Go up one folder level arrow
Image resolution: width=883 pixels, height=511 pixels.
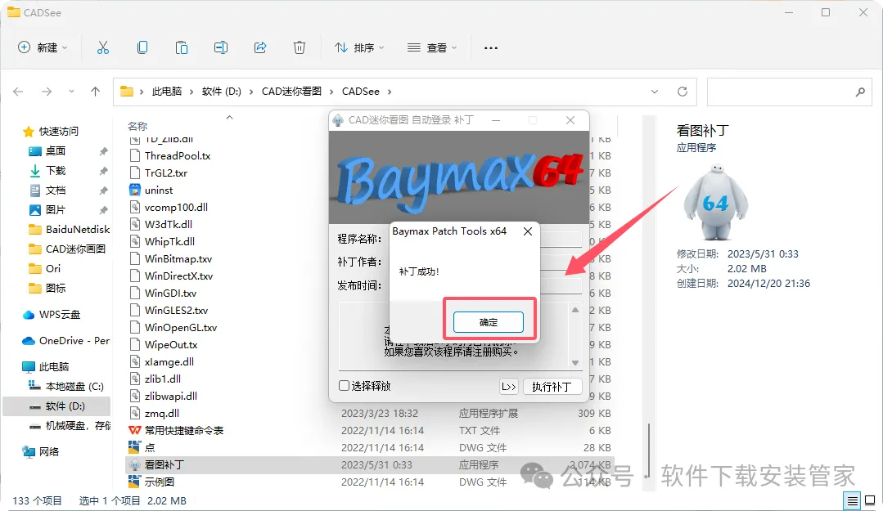click(x=95, y=92)
